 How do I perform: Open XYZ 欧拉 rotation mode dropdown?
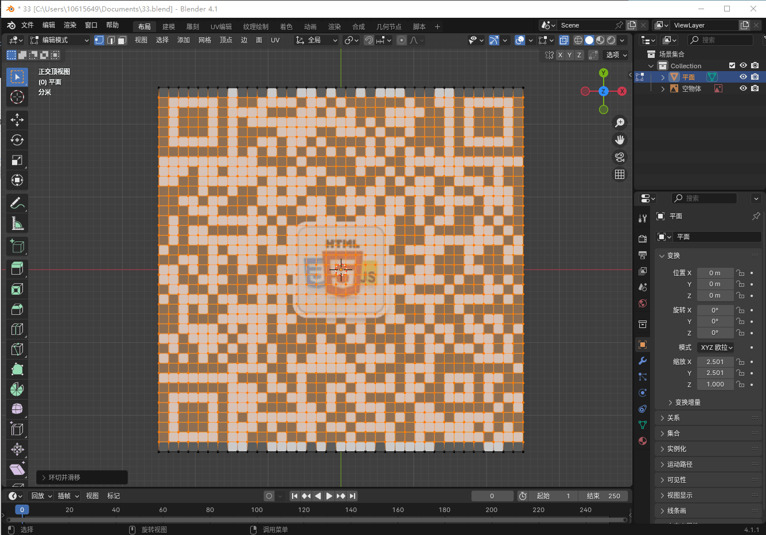click(x=717, y=347)
